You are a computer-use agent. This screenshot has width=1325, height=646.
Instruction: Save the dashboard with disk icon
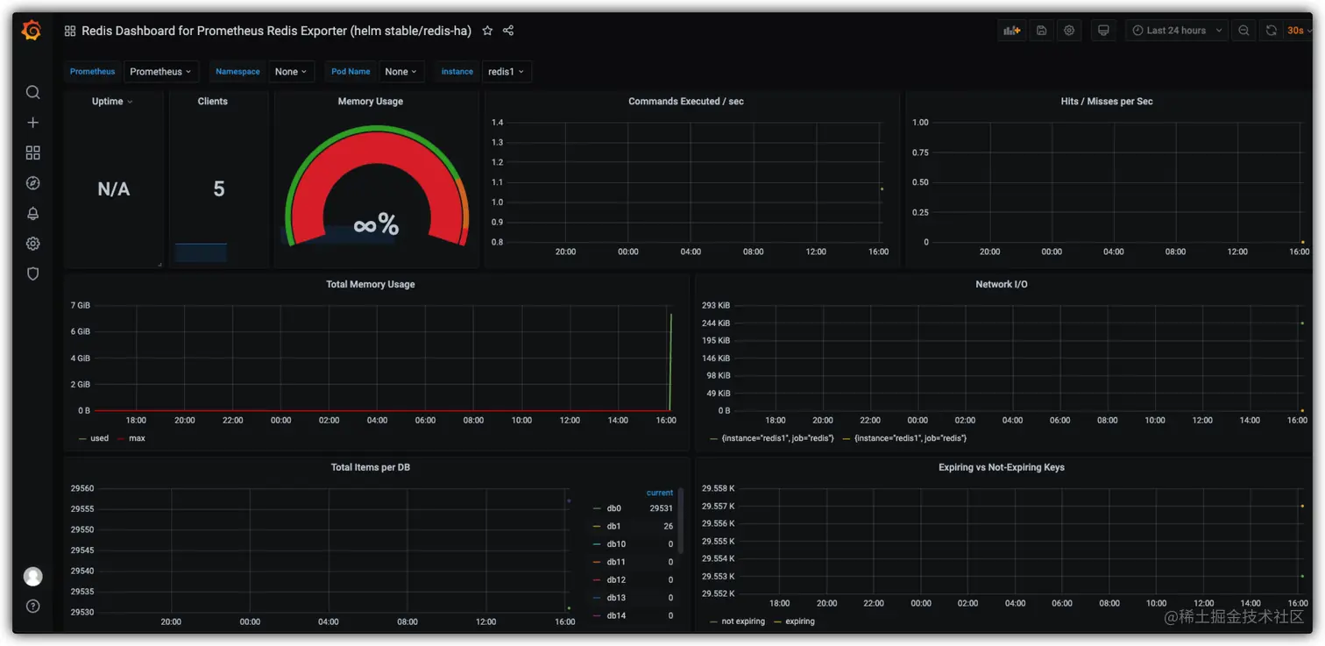coord(1041,31)
